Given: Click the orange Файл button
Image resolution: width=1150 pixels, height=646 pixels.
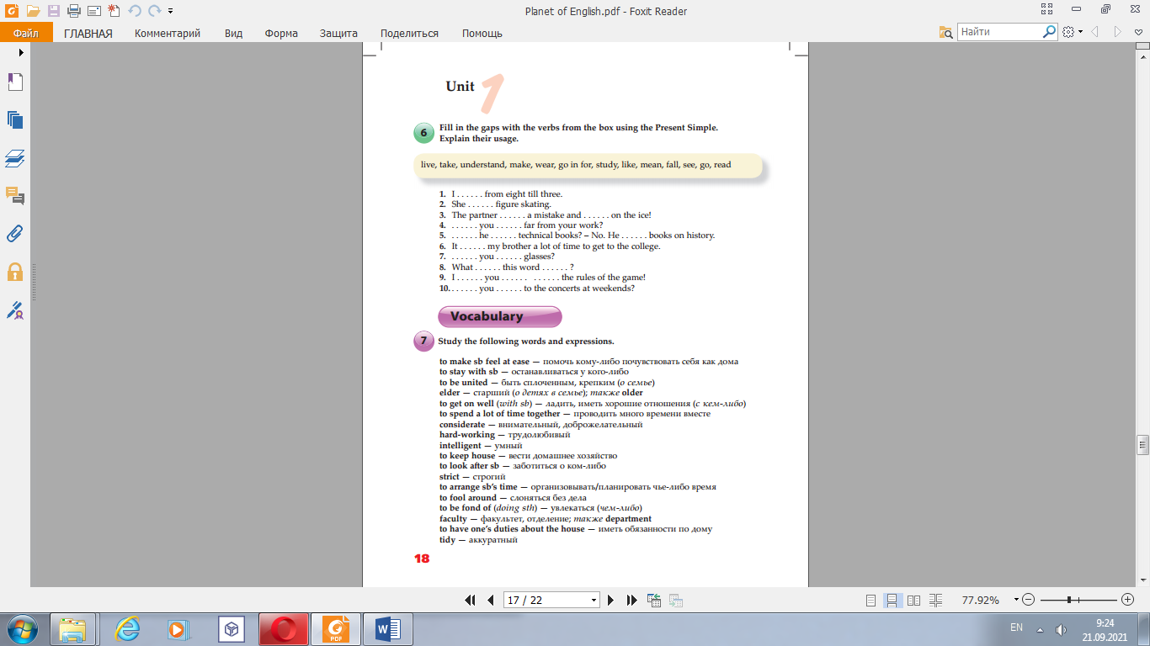Looking at the screenshot, I should [x=26, y=33].
